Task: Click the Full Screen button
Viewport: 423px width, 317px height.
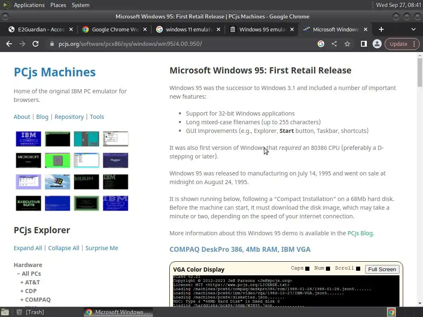Action: click(382, 269)
